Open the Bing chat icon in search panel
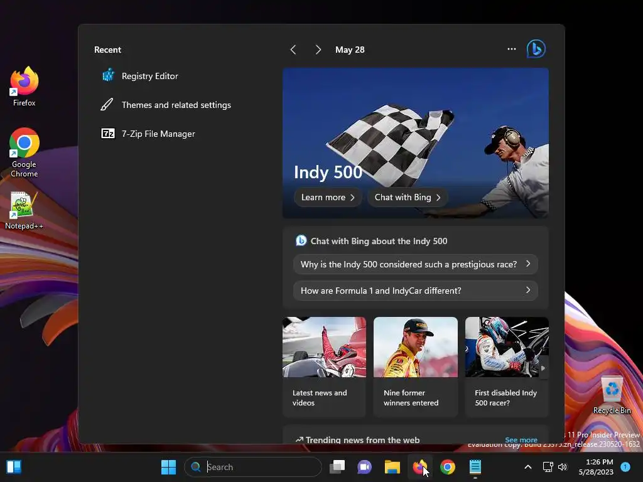 [536, 49]
